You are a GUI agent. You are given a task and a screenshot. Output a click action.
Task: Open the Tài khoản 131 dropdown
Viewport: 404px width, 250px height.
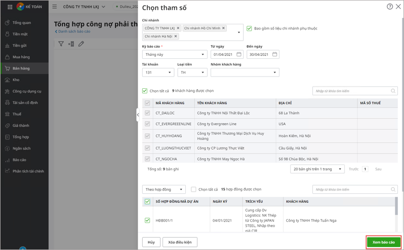(158, 73)
